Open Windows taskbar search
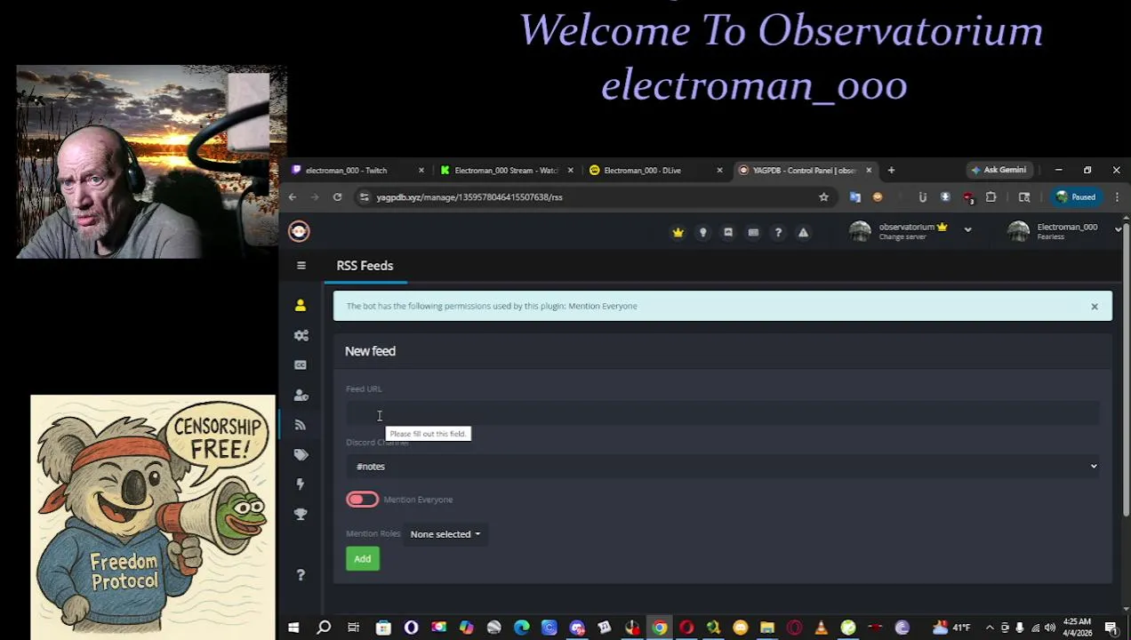 coord(324,628)
